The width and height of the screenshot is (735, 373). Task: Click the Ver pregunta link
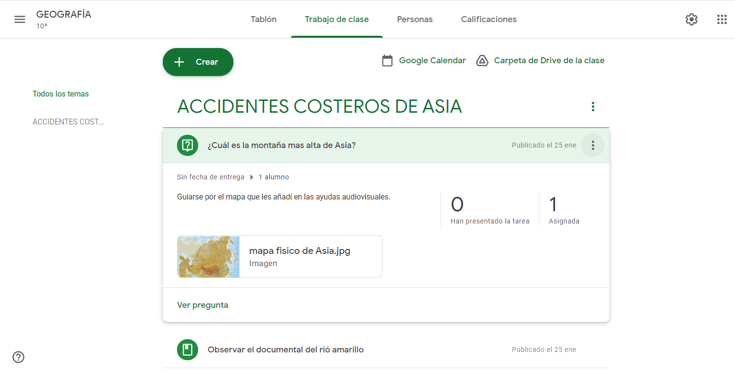(x=203, y=305)
